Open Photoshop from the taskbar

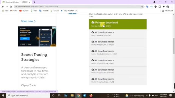coord(66,96)
